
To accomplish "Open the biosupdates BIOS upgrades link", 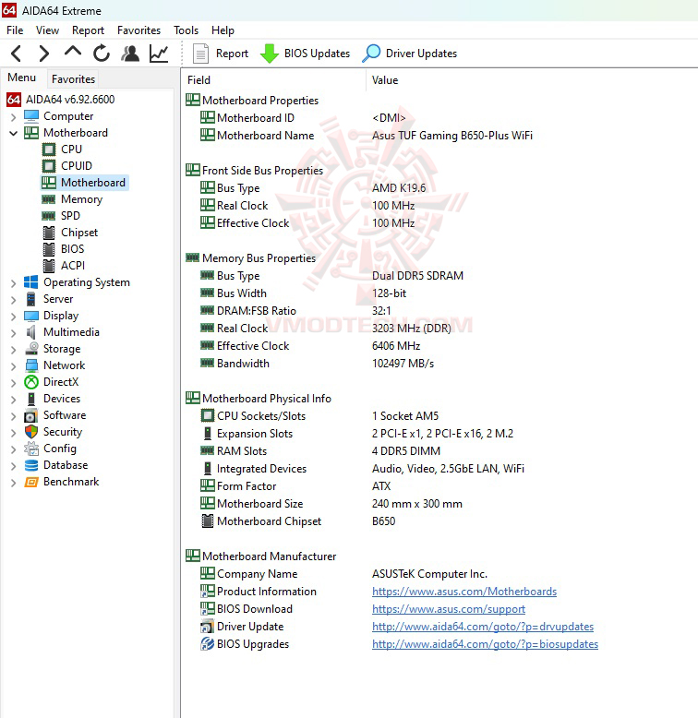I will [485, 644].
